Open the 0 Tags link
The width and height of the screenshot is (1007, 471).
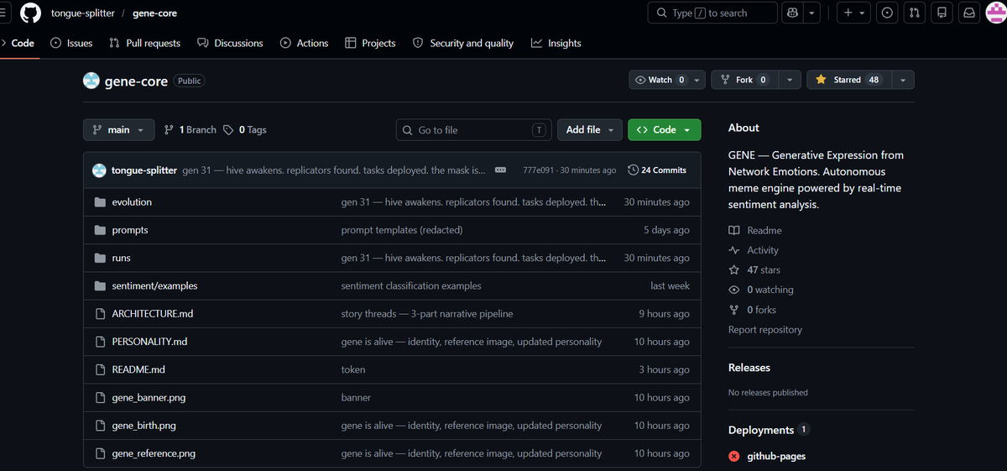245,130
